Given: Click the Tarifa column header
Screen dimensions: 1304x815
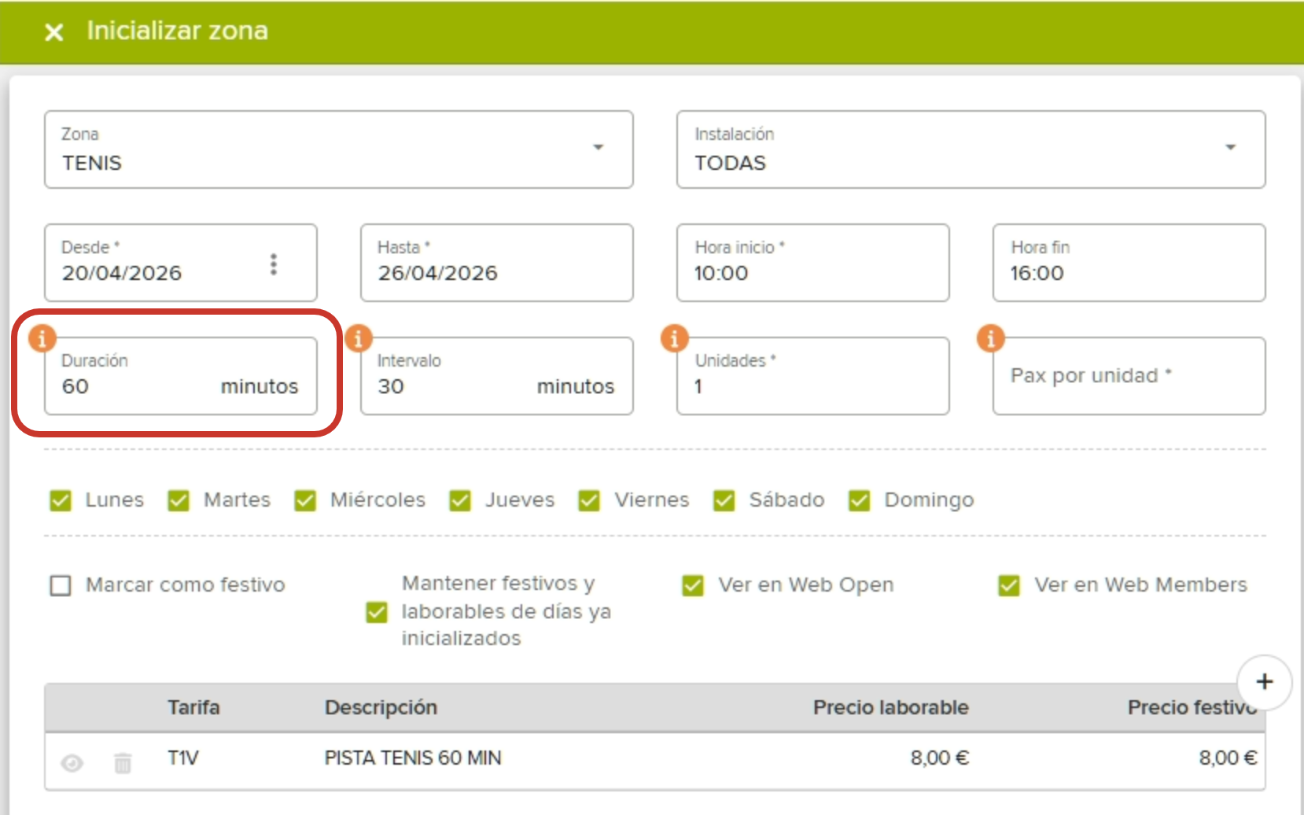Looking at the screenshot, I should (x=193, y=707).
